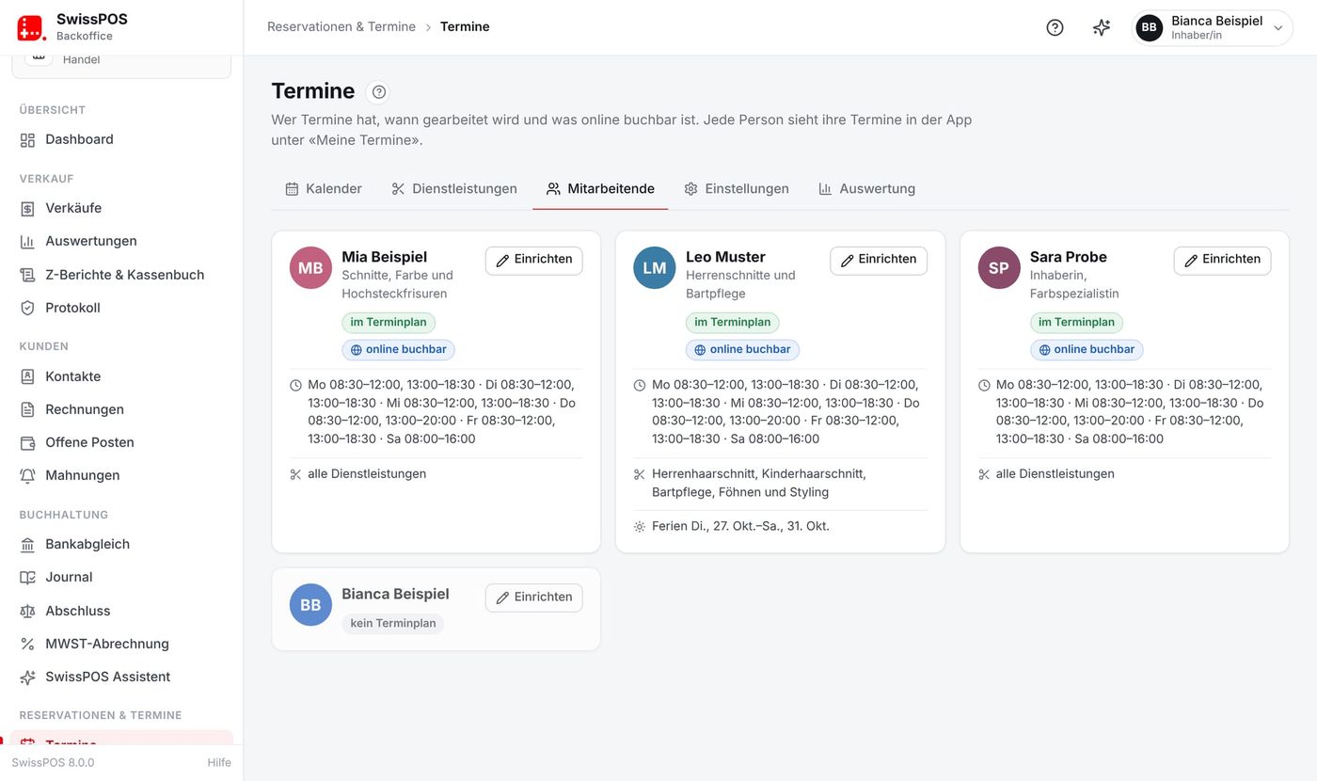Click the MWST-Abrechnung percent icon

(x=27, y=644)
